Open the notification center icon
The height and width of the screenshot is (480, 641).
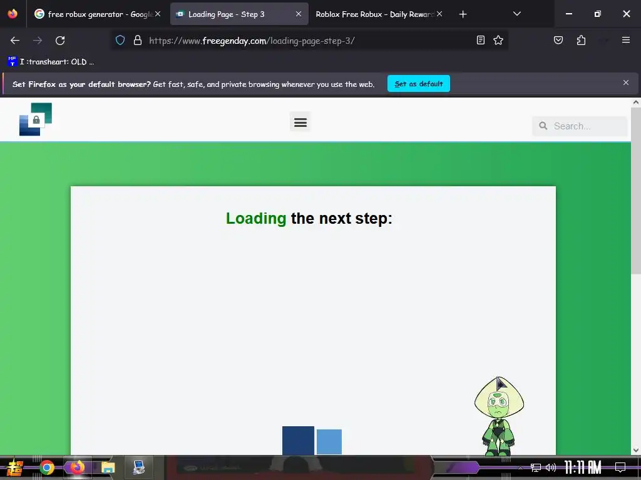coord(620,467)
